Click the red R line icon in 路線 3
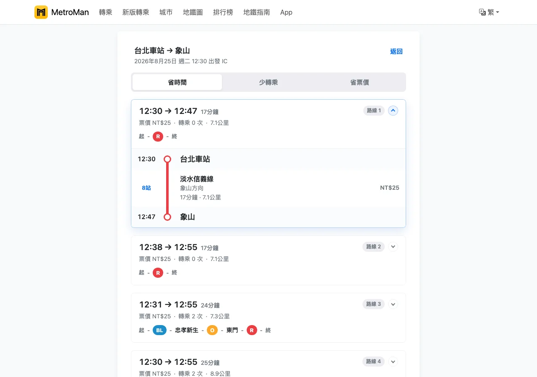Screen dimensions: 537x377 pos(252,330)
